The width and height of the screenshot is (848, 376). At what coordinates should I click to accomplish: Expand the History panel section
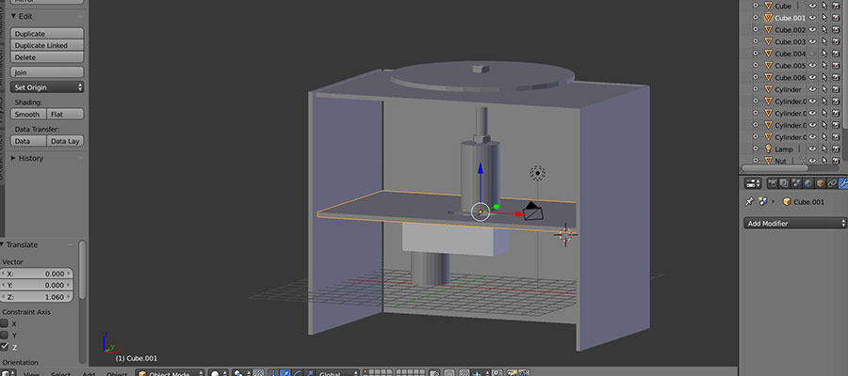(x=13, y=158)
